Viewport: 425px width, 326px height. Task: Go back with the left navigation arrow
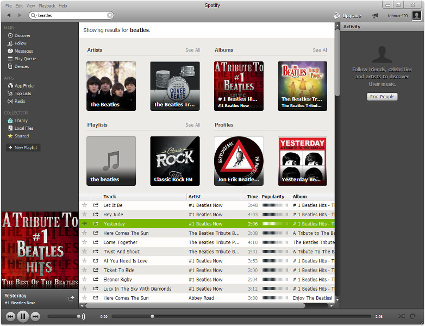pyautogui.click(x=9, y=15)
